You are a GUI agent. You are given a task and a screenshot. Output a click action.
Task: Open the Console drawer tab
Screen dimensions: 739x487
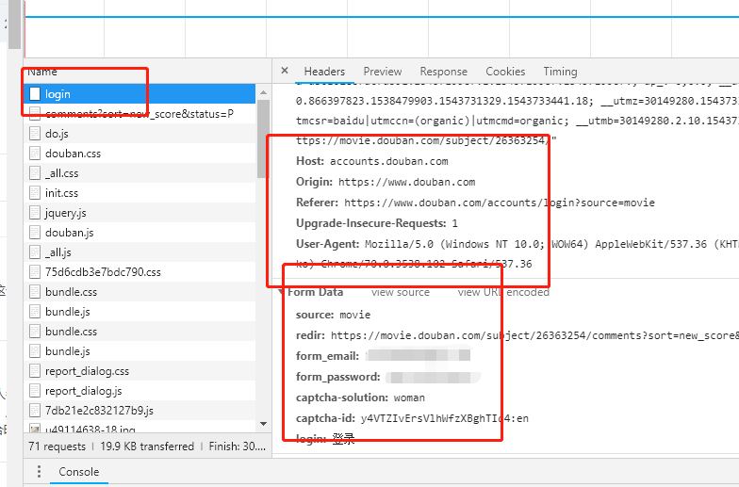tap(79, 472)
